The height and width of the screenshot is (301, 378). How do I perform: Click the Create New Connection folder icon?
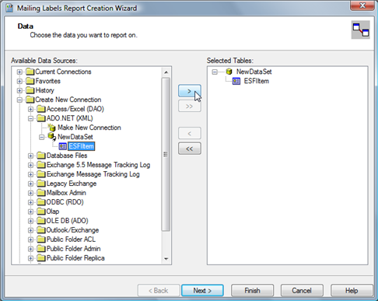30,100
